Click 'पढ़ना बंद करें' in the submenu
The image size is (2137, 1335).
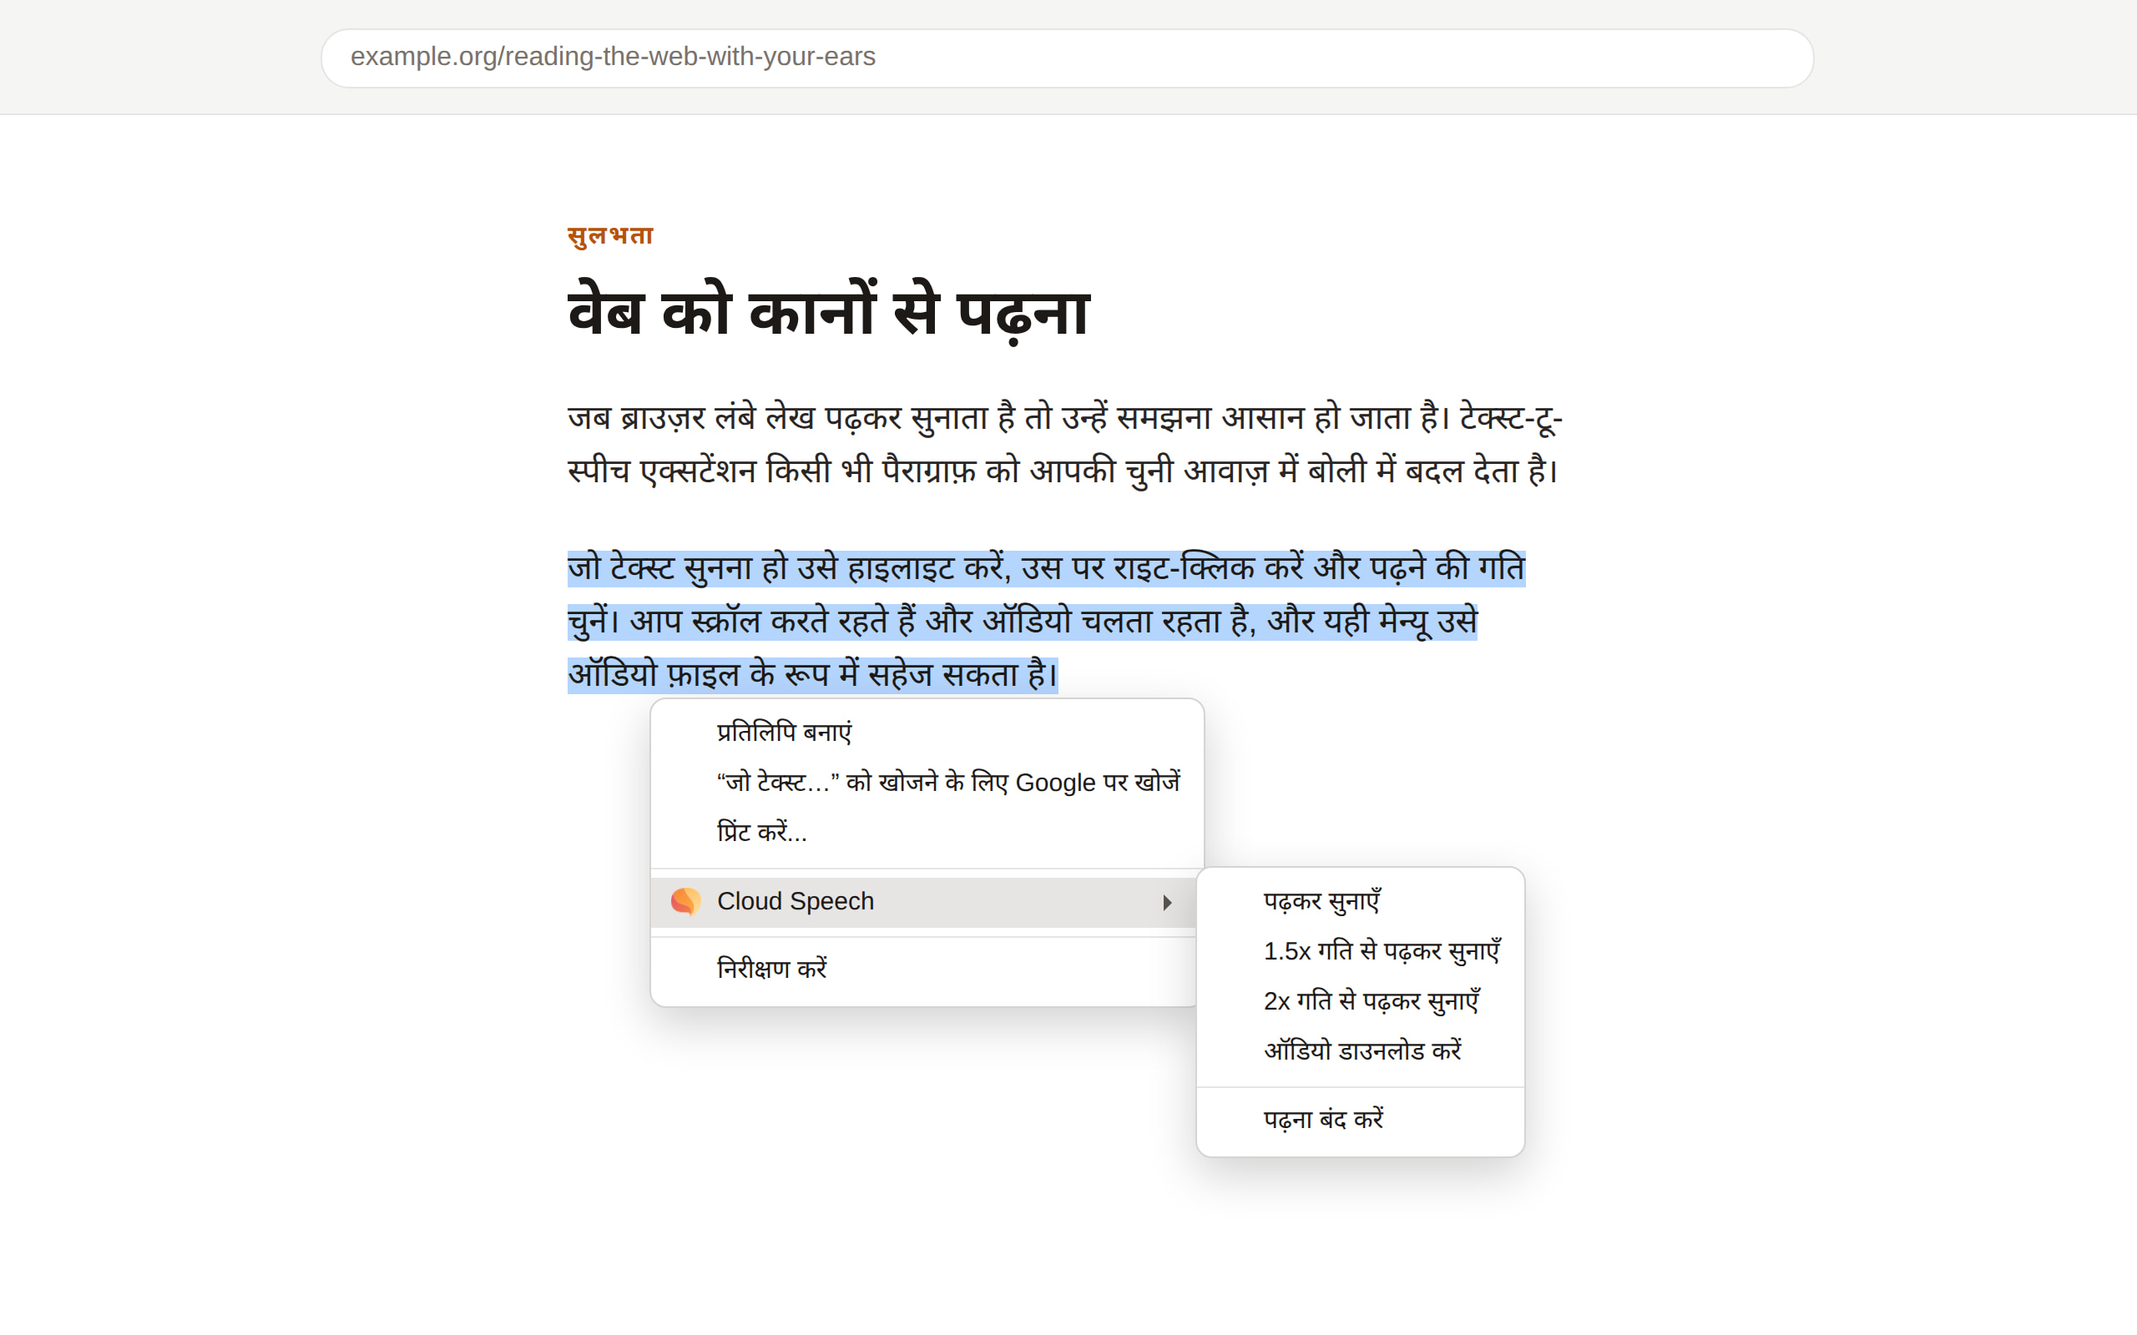pos(1360,1121)
